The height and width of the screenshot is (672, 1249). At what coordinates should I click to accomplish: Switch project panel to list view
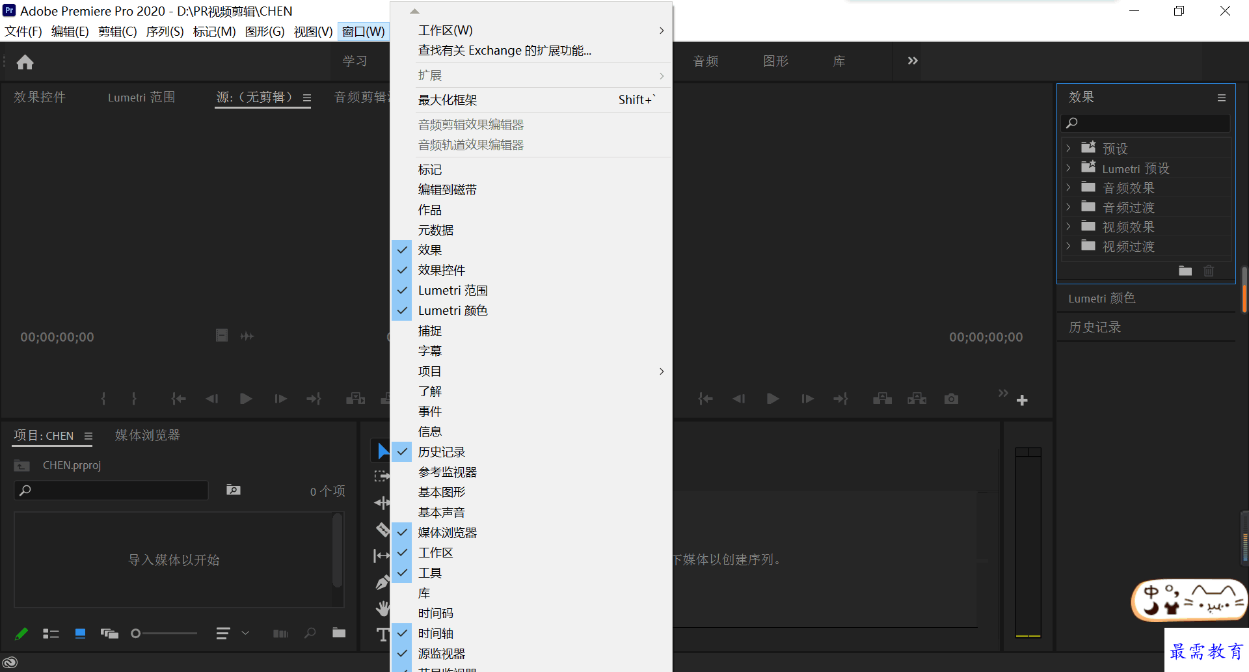point(51,634)
